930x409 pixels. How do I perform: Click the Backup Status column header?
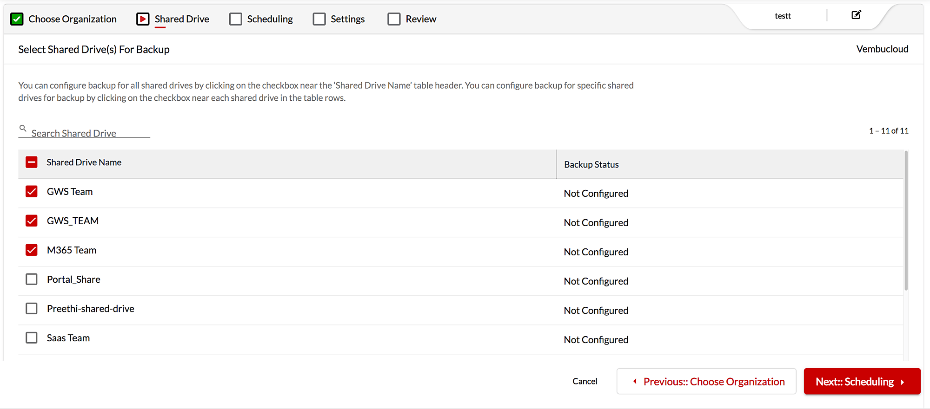coord(591,164)
